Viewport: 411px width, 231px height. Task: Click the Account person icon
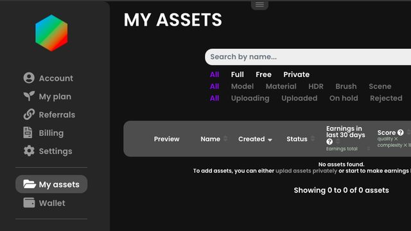tap(29, 78)
